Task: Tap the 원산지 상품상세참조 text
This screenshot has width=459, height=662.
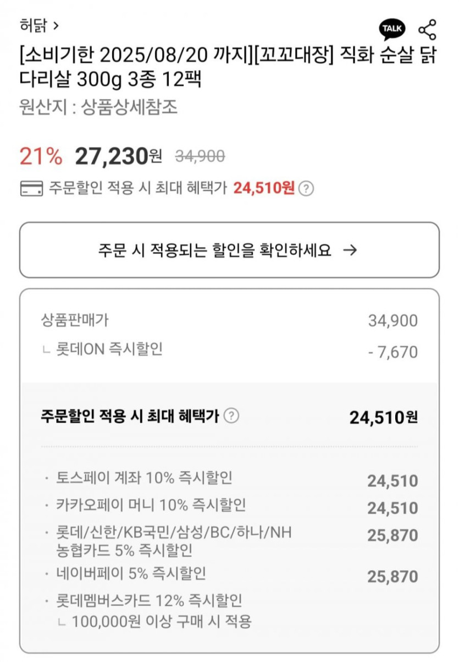Action: tap(99, 107)
